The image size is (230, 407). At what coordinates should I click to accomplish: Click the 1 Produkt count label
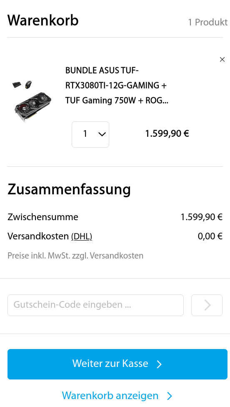pyautogui.click(x=207, y=23)
